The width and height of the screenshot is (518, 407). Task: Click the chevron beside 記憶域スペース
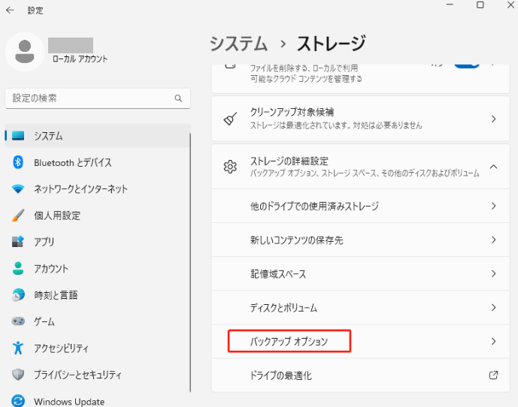(x=493, y=274)
